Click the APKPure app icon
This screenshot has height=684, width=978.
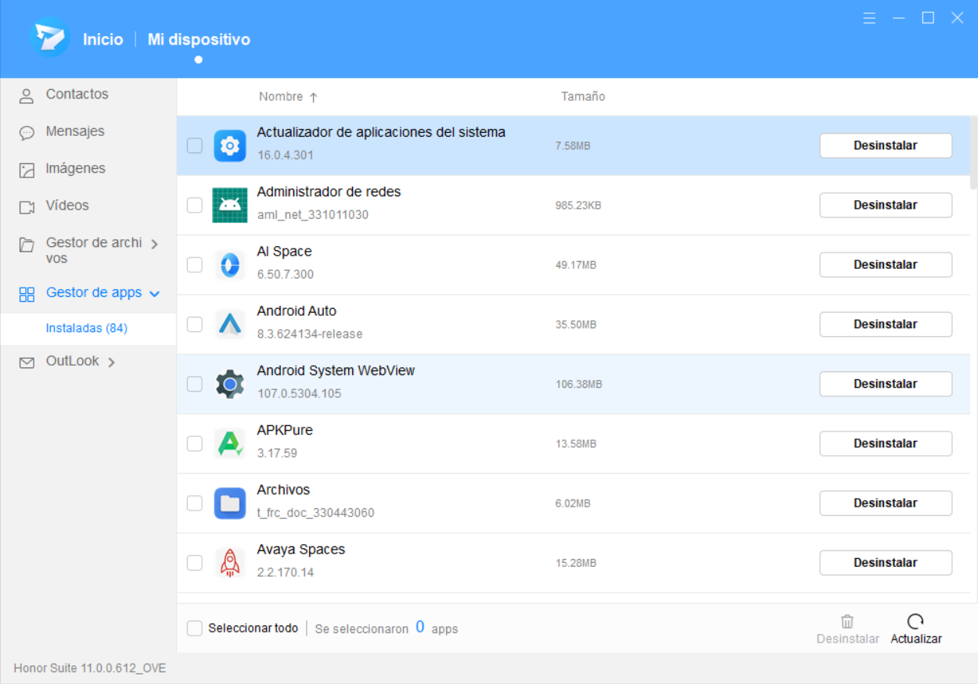click(229, 443)
